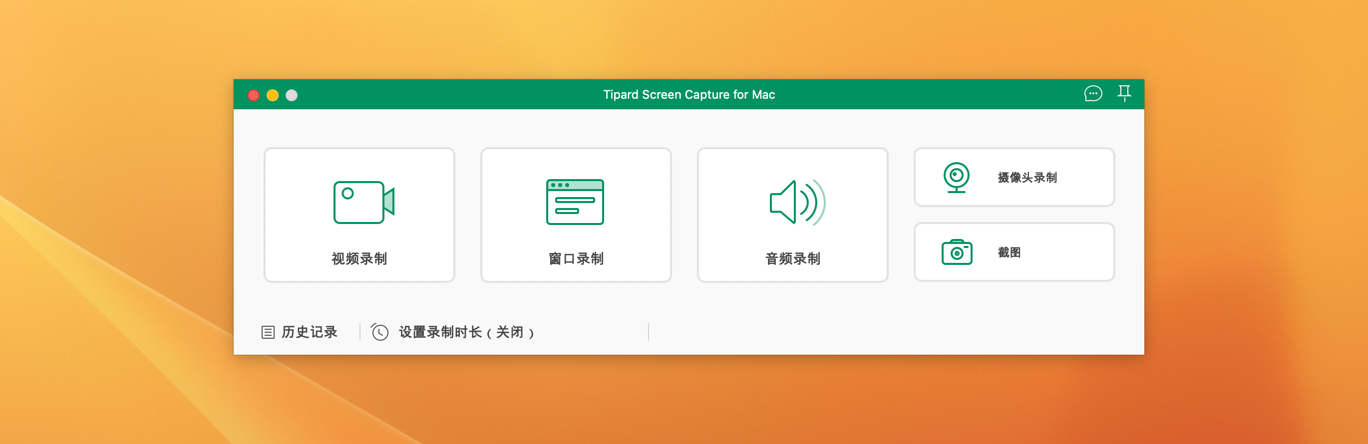Click the window recording icon

575,202
